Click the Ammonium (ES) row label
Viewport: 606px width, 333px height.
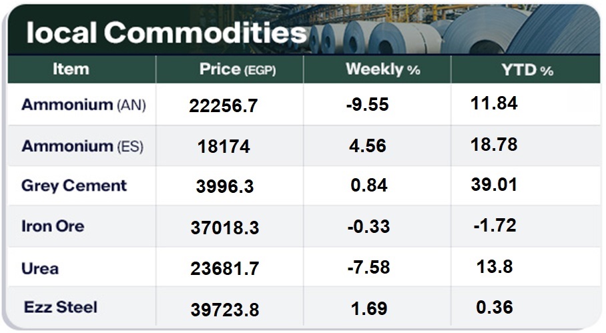[82, 145]
